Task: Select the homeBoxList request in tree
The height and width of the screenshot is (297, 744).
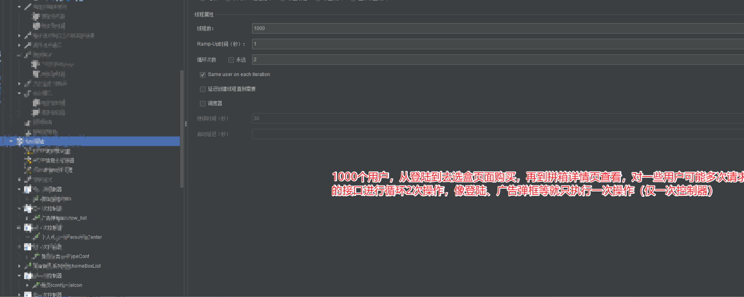Action: tap(67, 266)
